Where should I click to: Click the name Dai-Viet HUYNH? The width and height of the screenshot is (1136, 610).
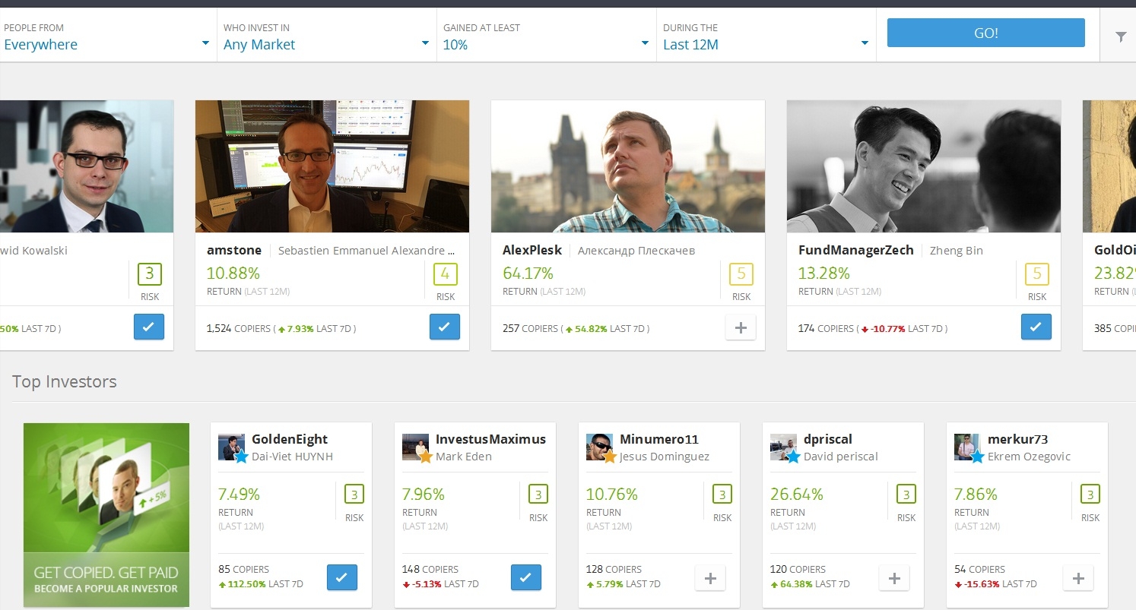pyautogui.click(x=292, y=457)
